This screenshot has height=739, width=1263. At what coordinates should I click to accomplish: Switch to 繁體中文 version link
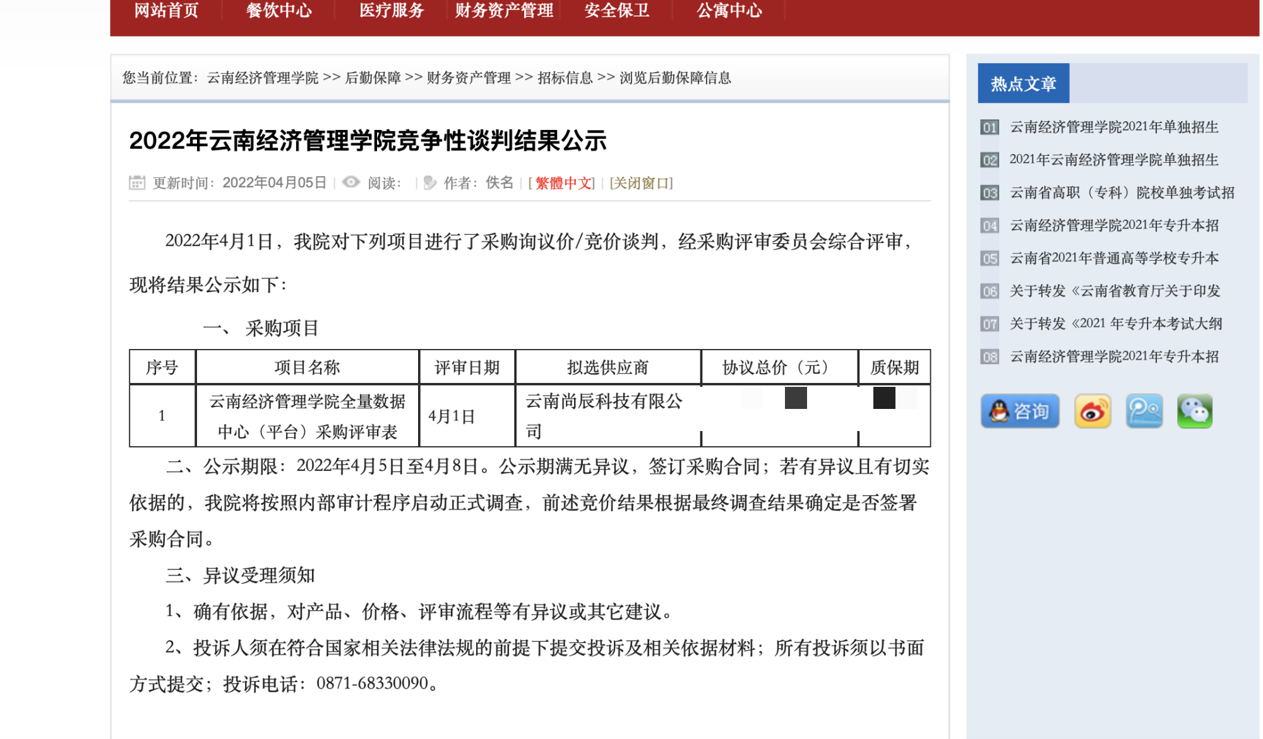pos(564,183)
